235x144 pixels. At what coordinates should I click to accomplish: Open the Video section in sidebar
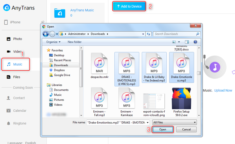(14, 52)
